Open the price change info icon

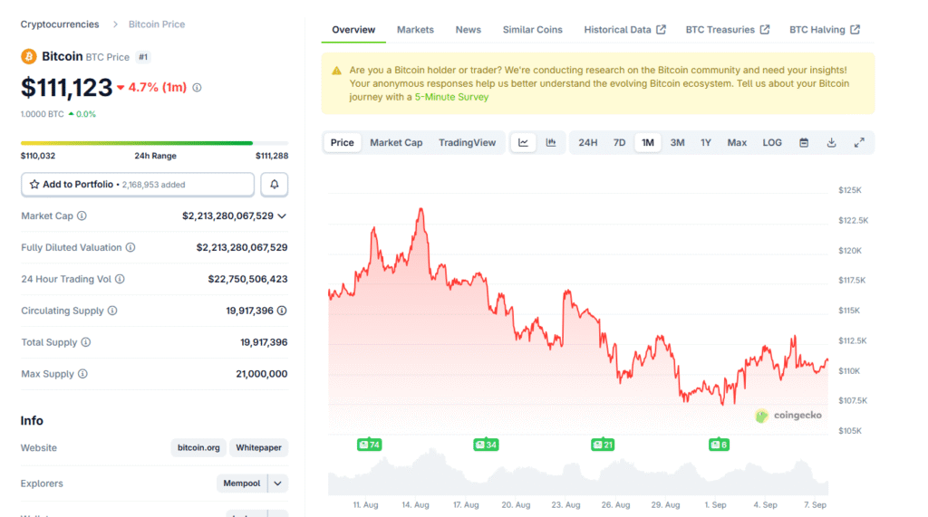tap(197, 88)
